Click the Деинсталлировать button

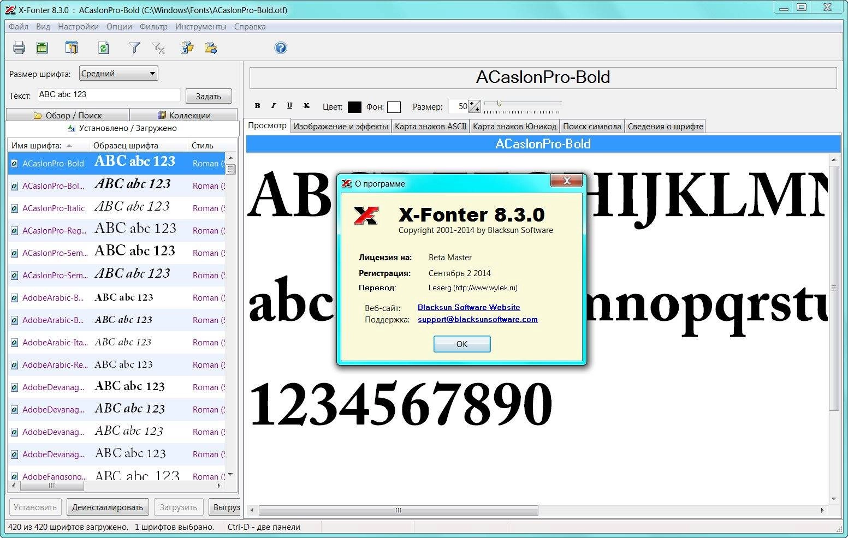point(108,507)
